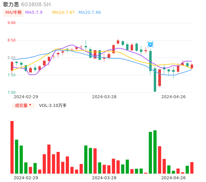206x182 pixels.
Task: Toggle the yellow MA10:7.67 line label
Action: tap(63, 12)
